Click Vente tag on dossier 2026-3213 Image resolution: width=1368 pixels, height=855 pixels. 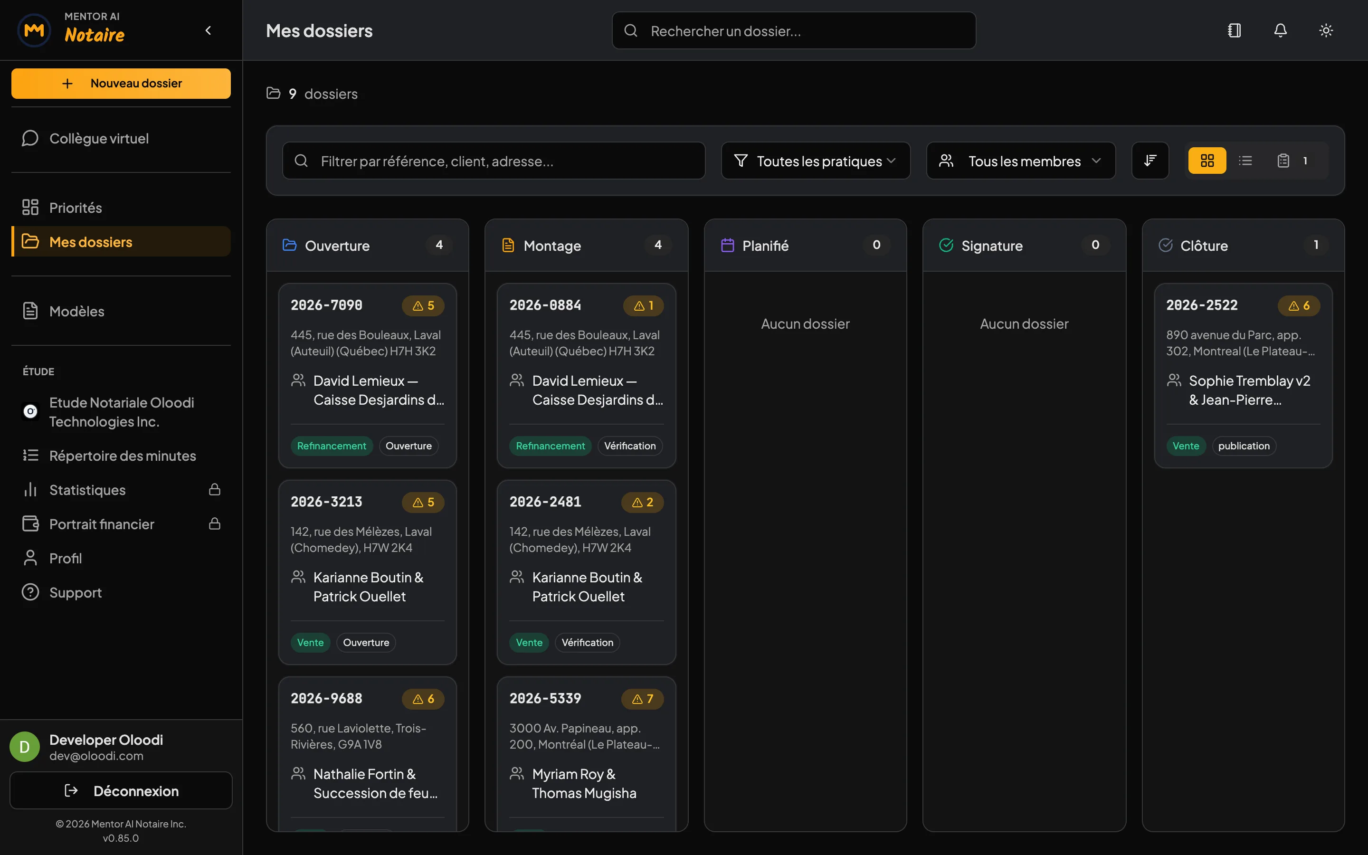pyautogui.click(x=310, y=643)
